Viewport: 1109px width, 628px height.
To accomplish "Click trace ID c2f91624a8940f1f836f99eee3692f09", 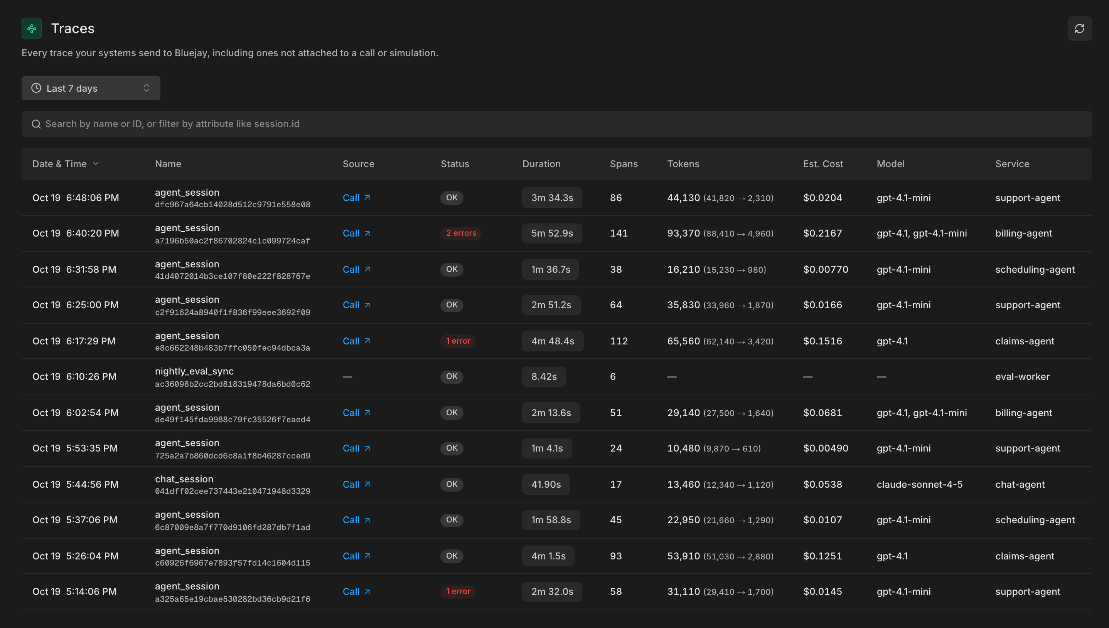I will pos(232,312).
